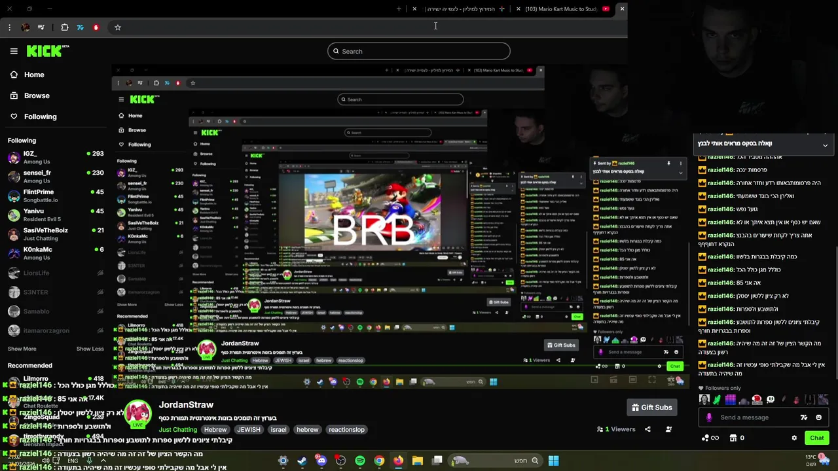Viewport: 838px width, 471px height.
Task: Click the 7TV icon in chat input
Action: click(804, 417)
